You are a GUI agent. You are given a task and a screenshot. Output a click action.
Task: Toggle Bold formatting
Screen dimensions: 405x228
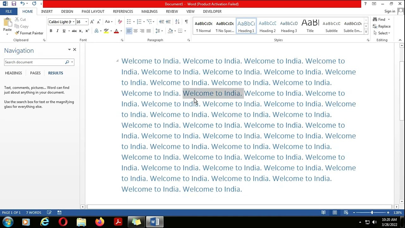coord(51,31)
